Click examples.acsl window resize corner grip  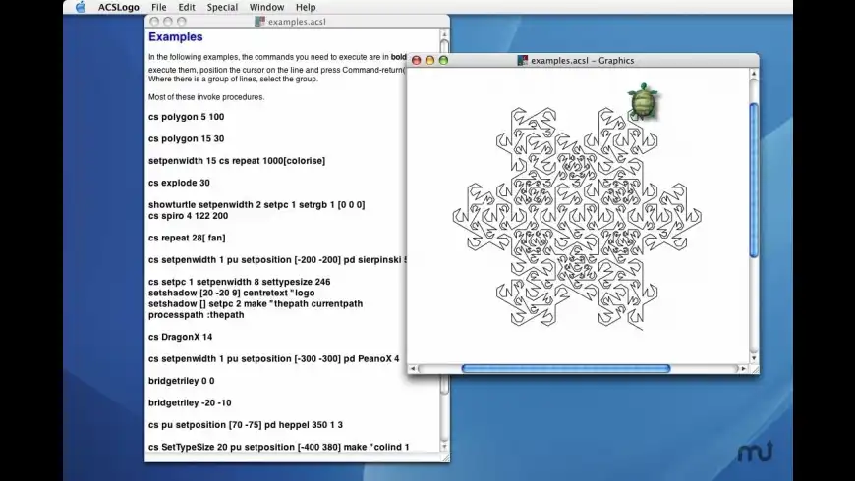pos(445,457)
